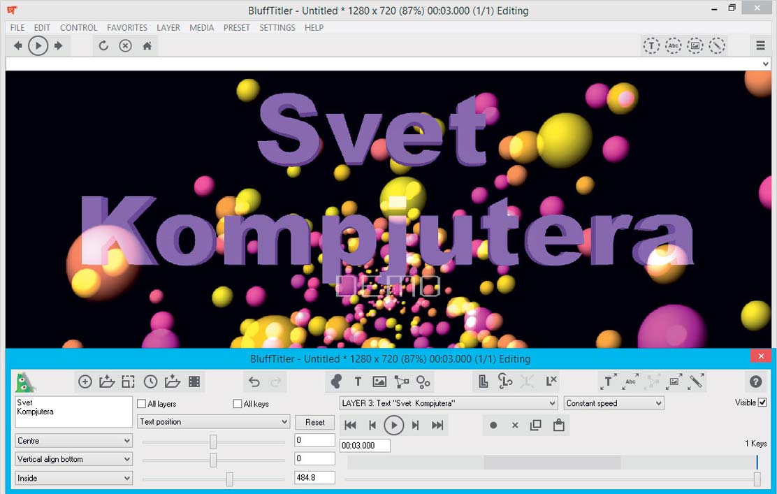The width and height of the screenshot is (777, 494).
Task: Click the change font Abc-arrows icon
Action: coord(630,382)
